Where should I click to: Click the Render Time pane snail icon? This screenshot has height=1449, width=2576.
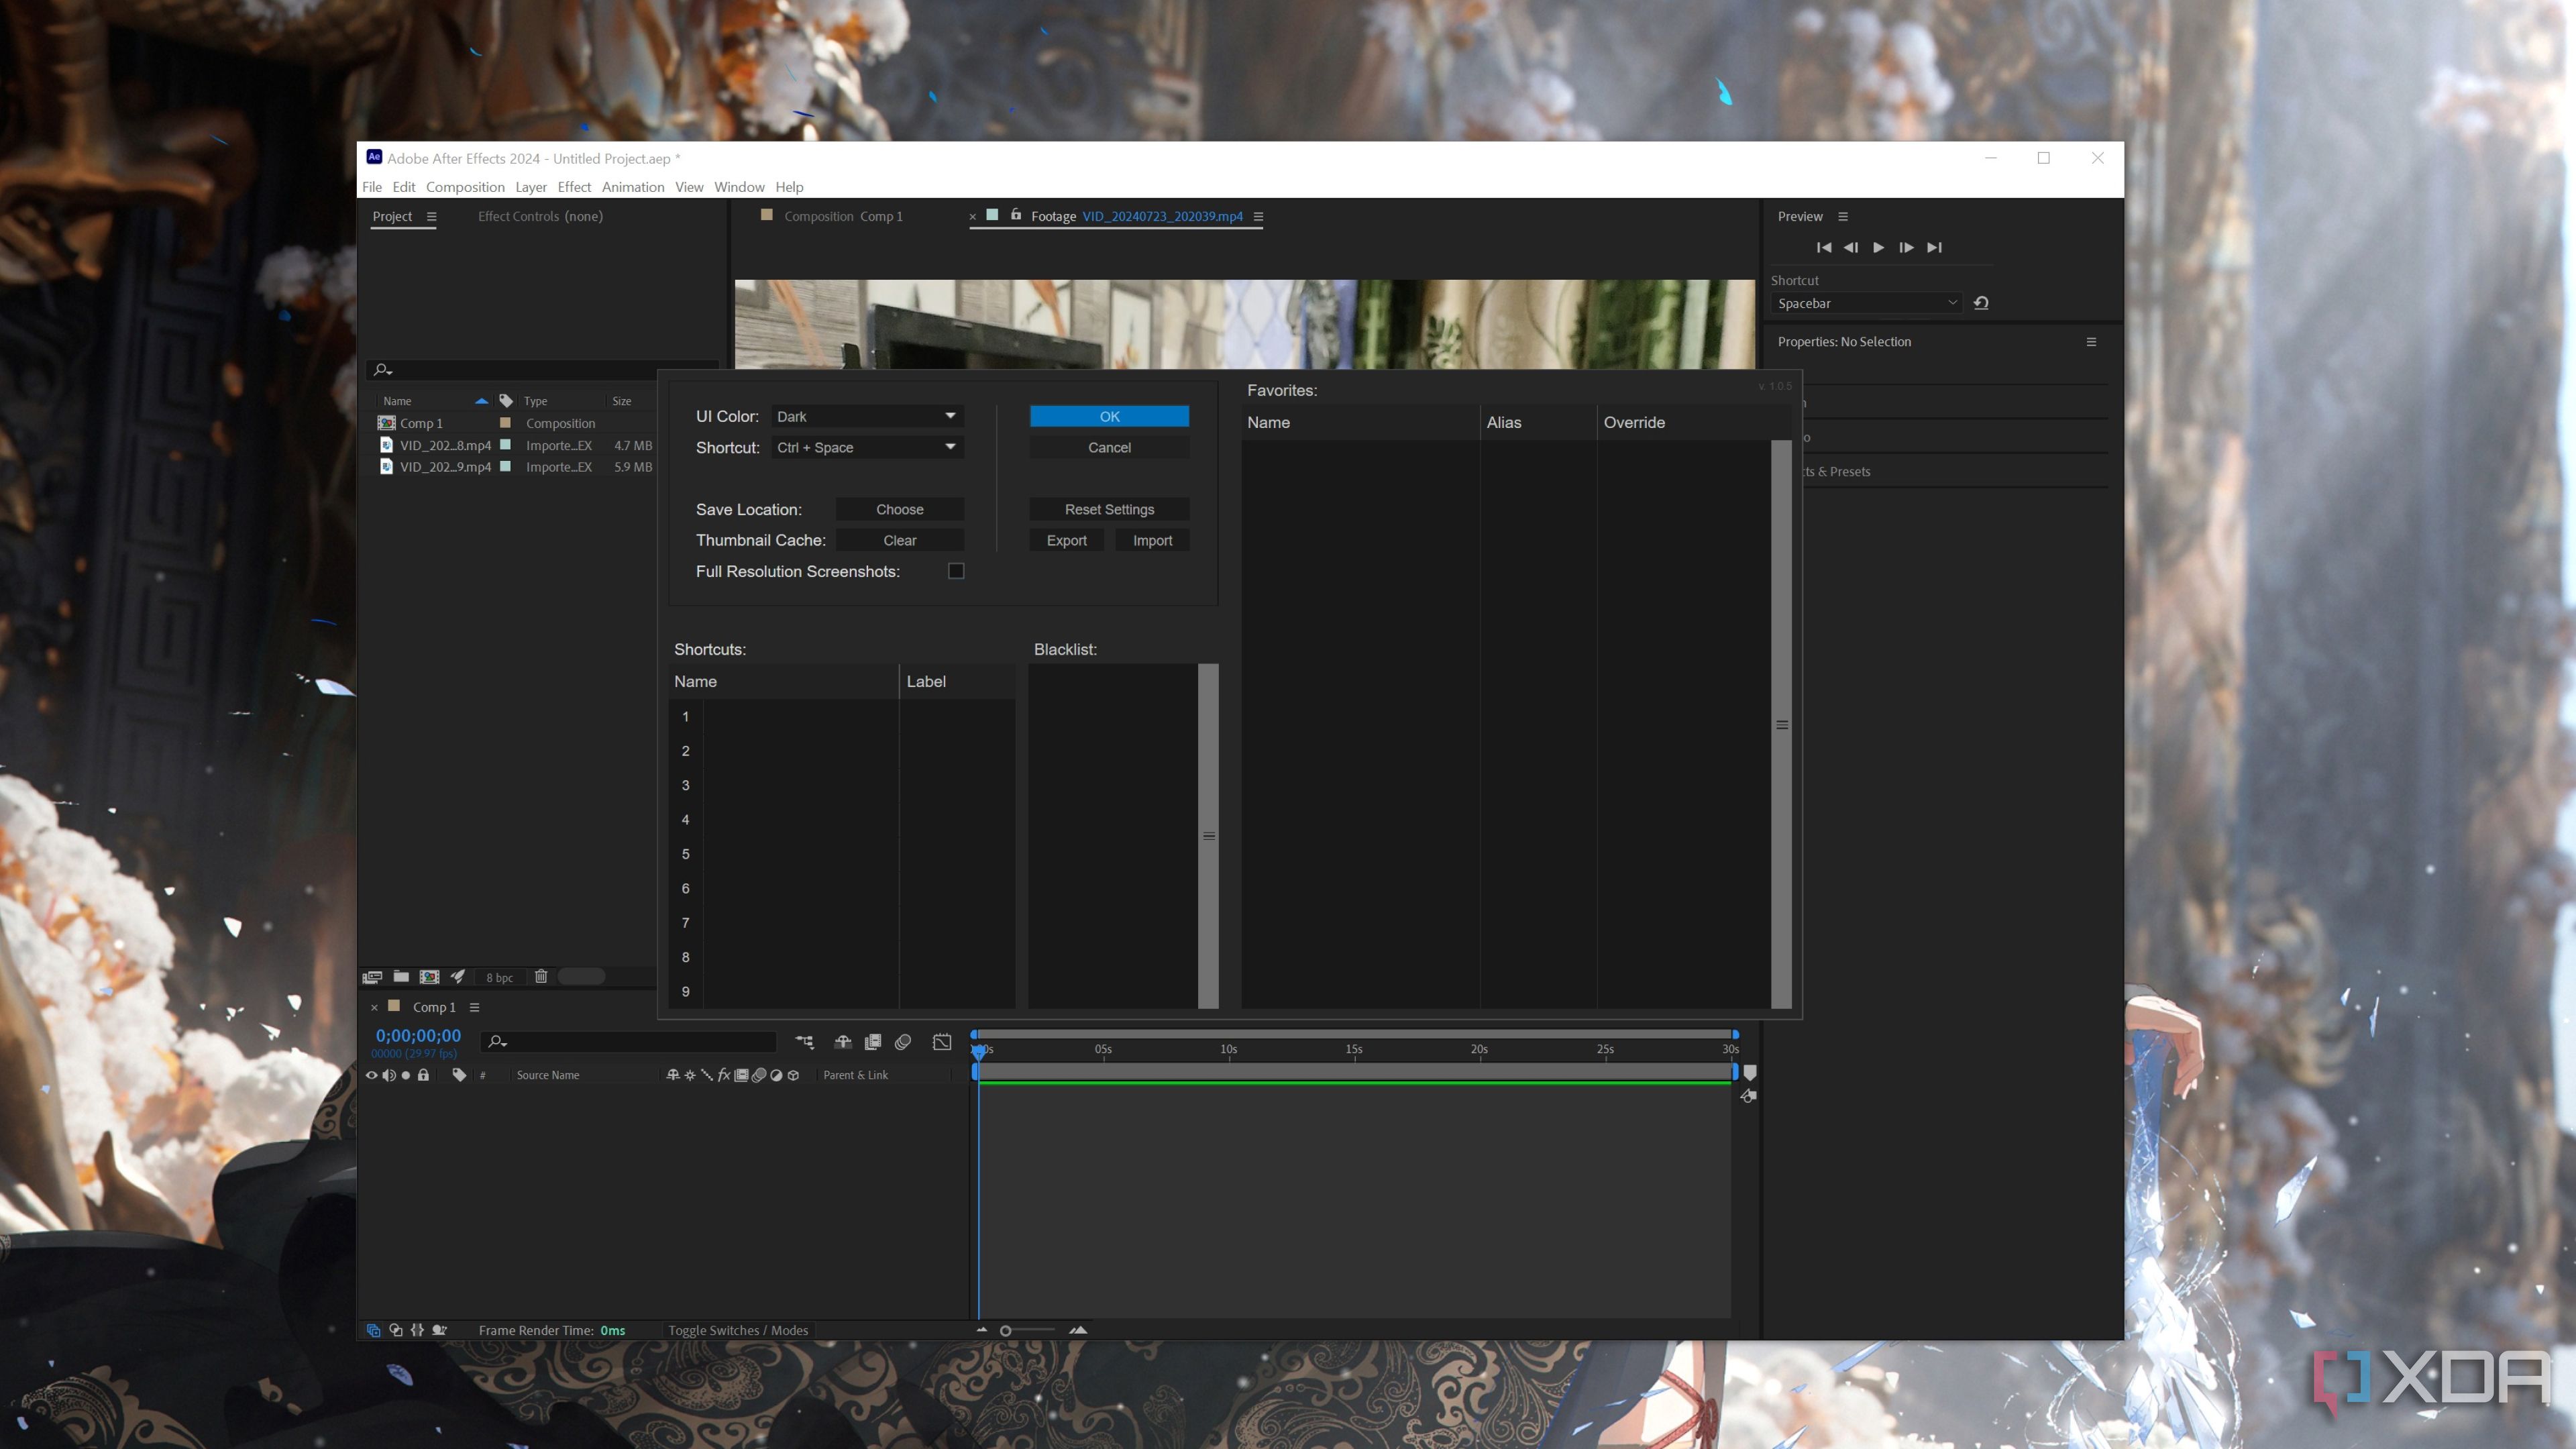click(439, 1330)
